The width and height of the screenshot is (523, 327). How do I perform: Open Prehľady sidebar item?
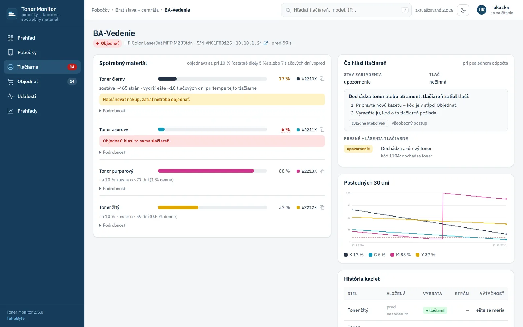(x=42, y=111)
